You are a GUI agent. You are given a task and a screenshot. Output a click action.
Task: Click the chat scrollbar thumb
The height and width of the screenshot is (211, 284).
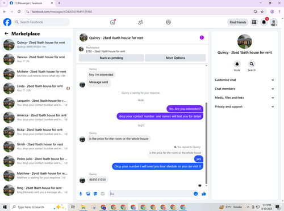pos(206,143)
